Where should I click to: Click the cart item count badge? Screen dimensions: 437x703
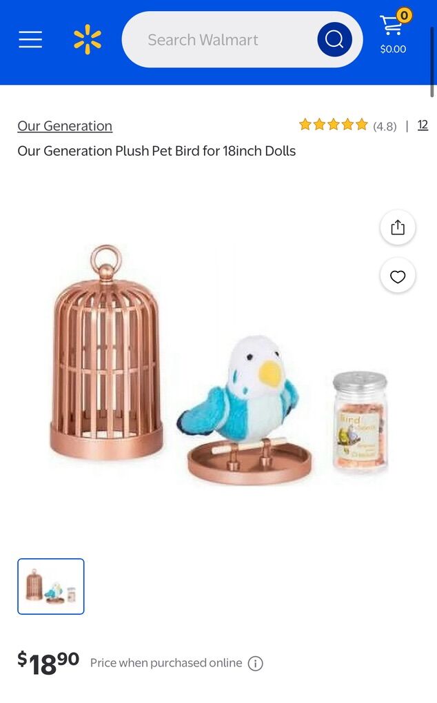click(405, 15)
